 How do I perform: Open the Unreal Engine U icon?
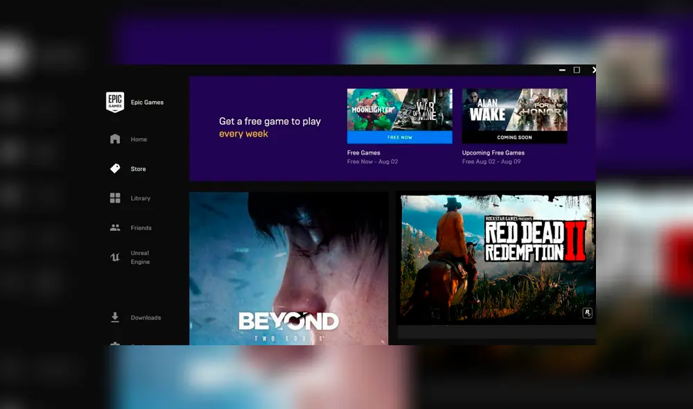click(115, 257)
